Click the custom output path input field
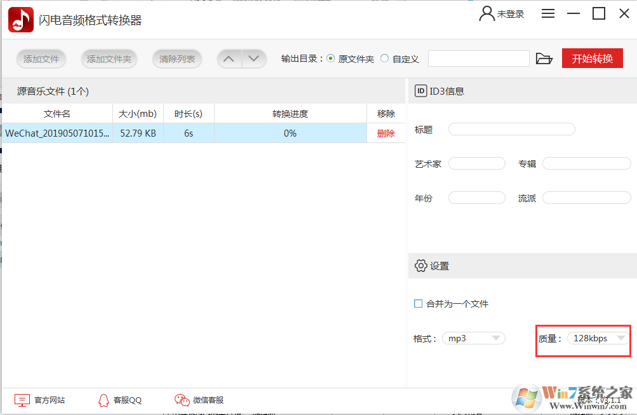 [x=478, y=58]
